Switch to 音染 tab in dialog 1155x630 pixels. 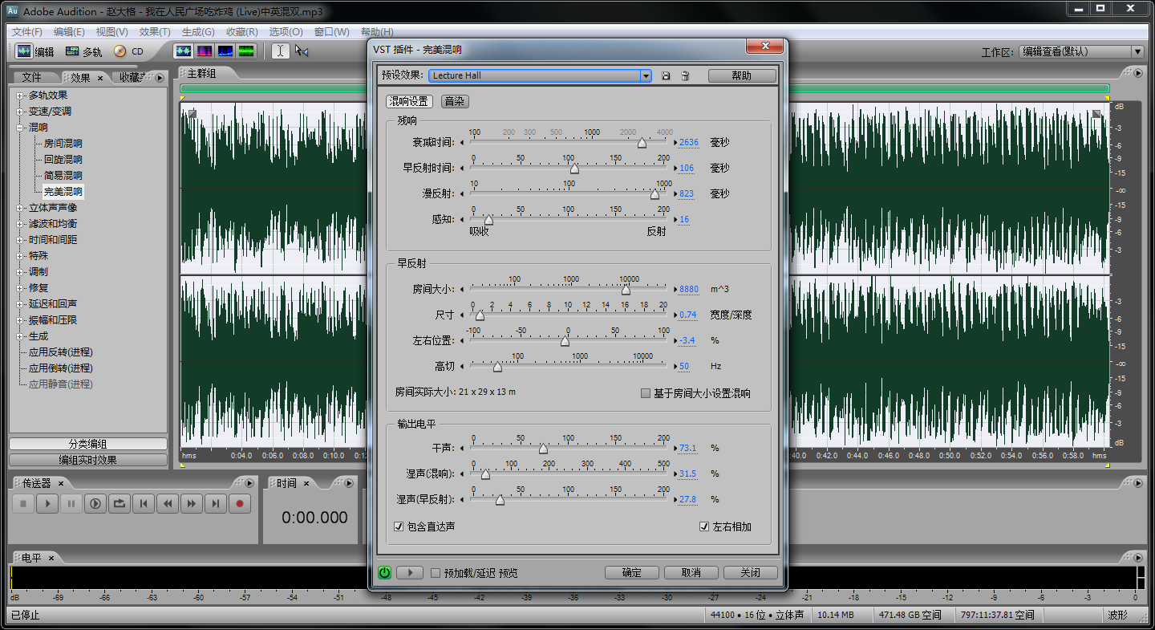tap(455, 101)
